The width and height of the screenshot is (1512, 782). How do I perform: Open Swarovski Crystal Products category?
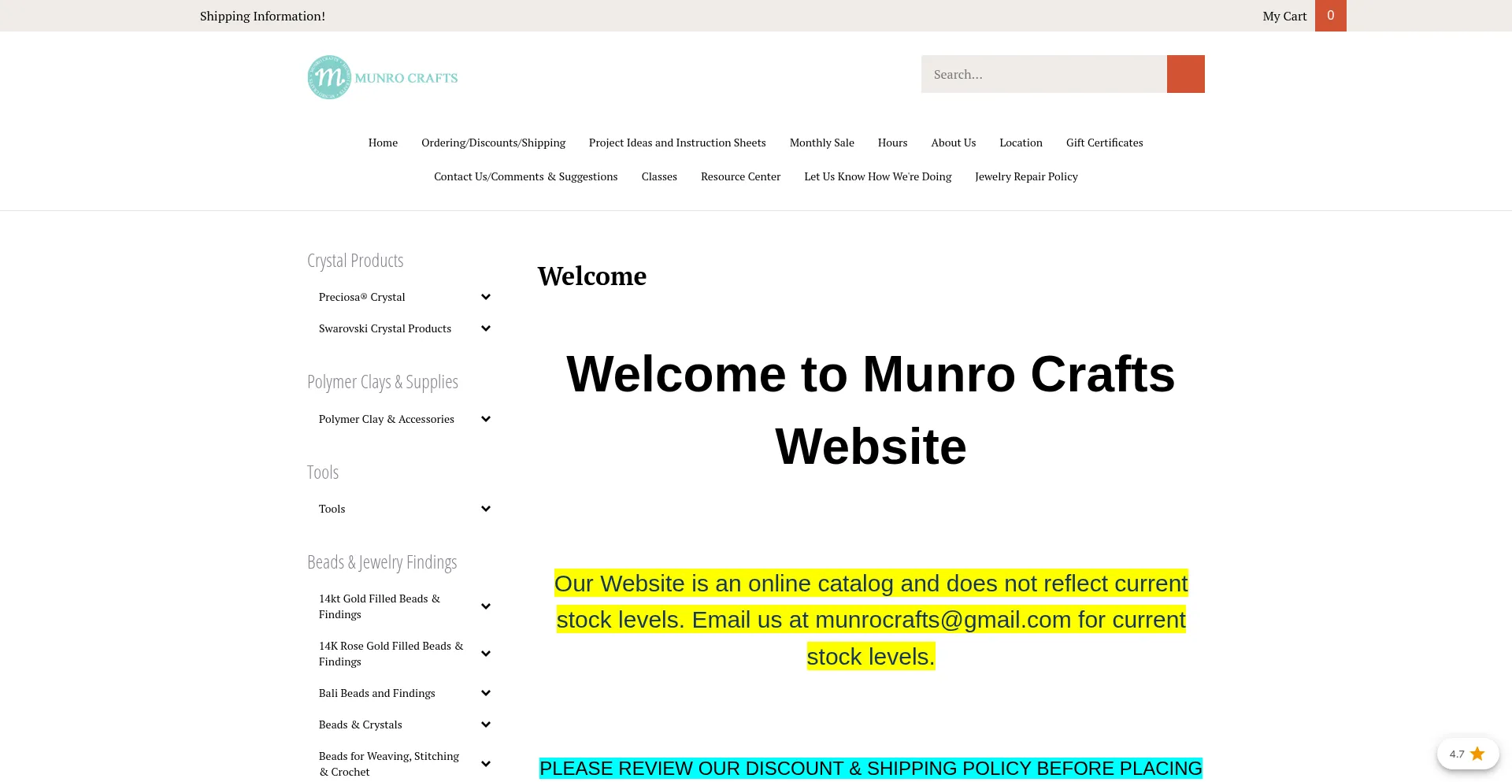[x=385, y=328]
